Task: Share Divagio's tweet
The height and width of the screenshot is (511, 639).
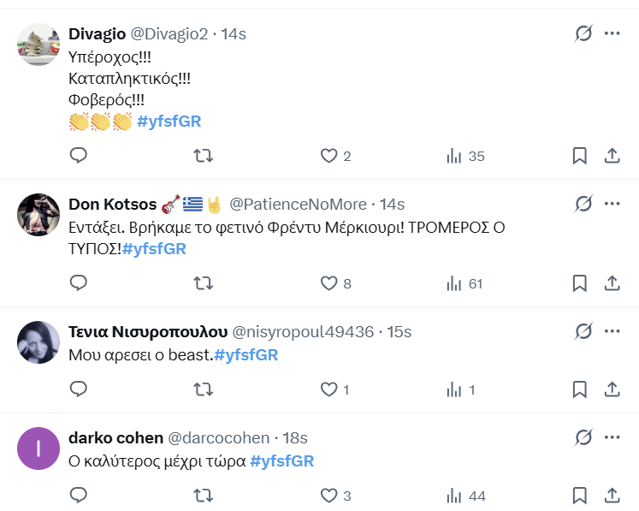Action: [x=612, y=156]
